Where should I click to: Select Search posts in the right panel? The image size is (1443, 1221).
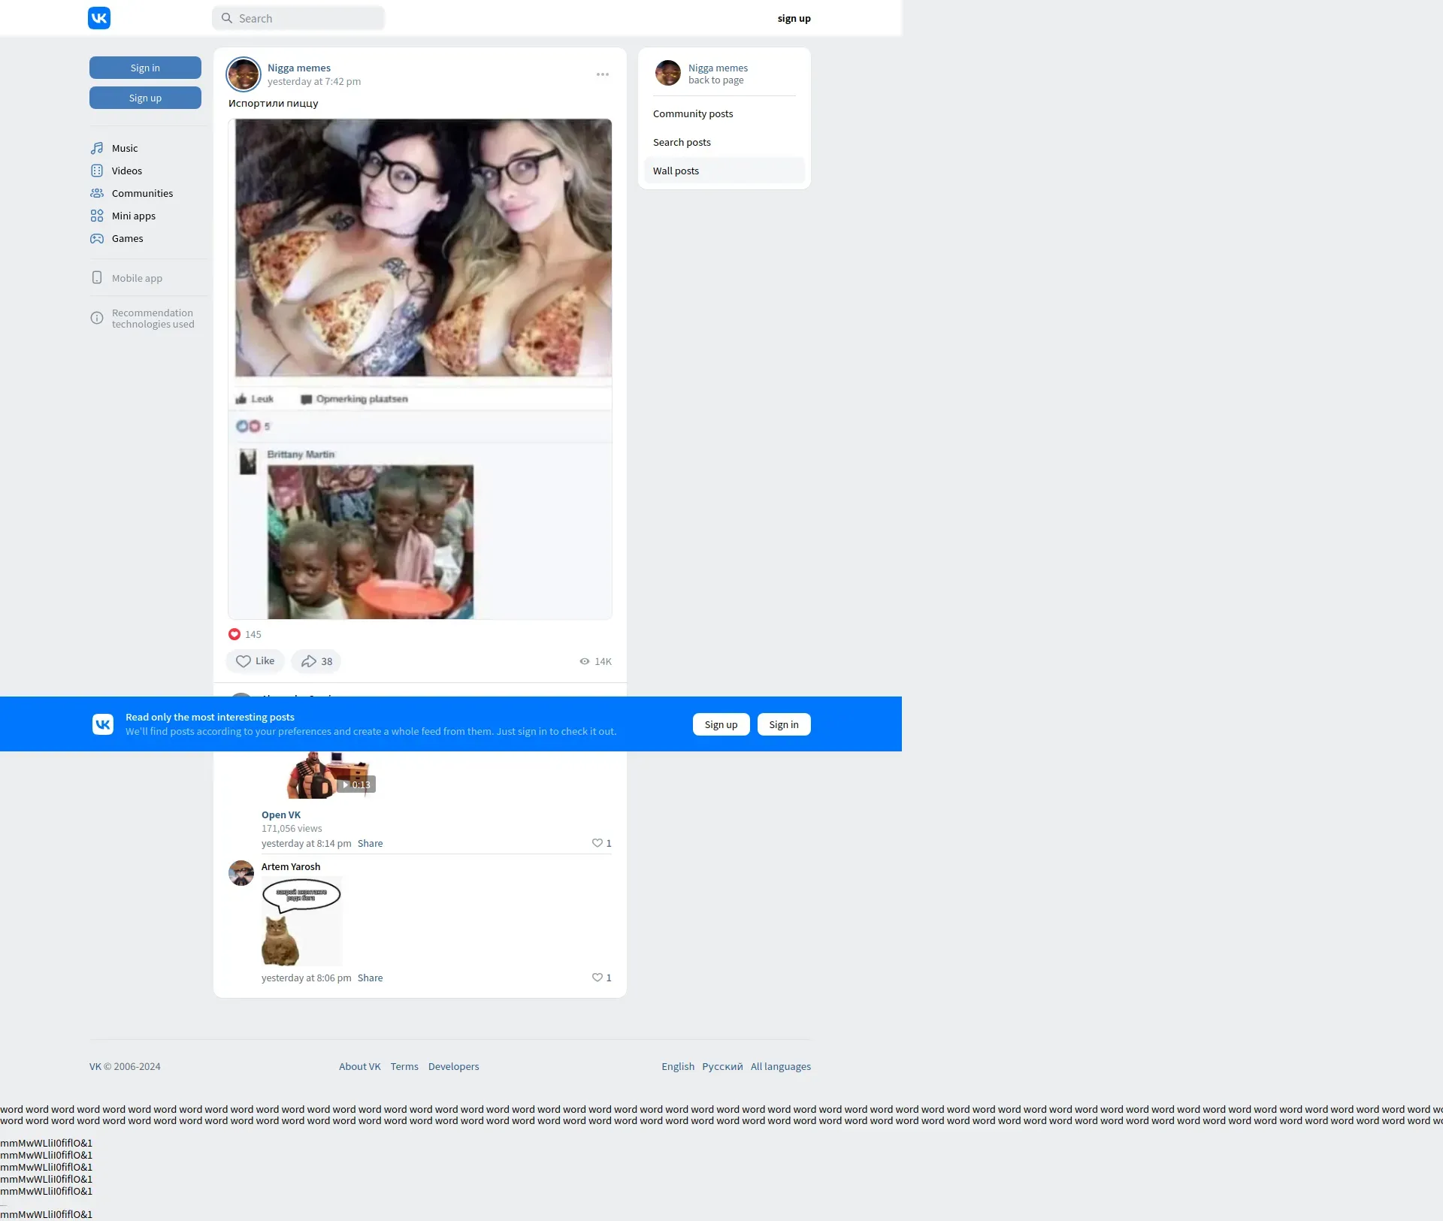tap(682, 142)
